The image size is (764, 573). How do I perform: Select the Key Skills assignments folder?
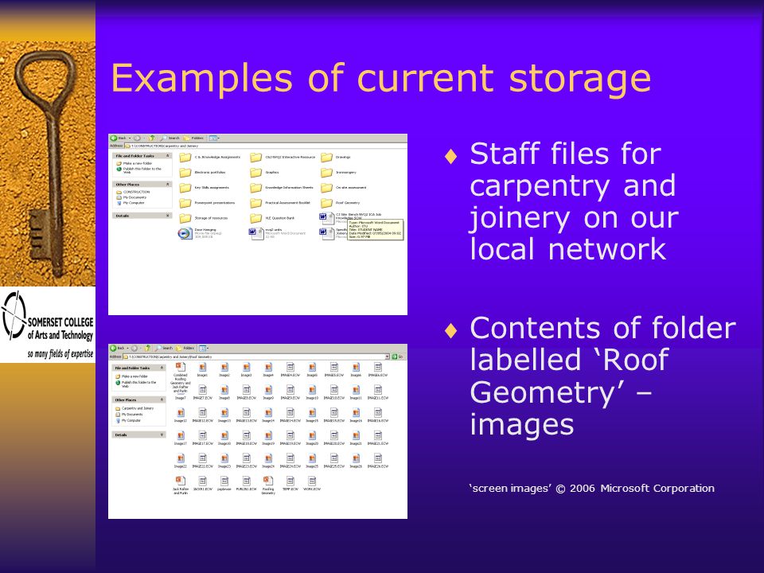(205, 188)
